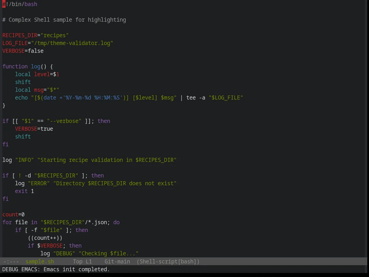
Task: Click the "/tmp/theme-validator.log" string
Action: (72, 43)
